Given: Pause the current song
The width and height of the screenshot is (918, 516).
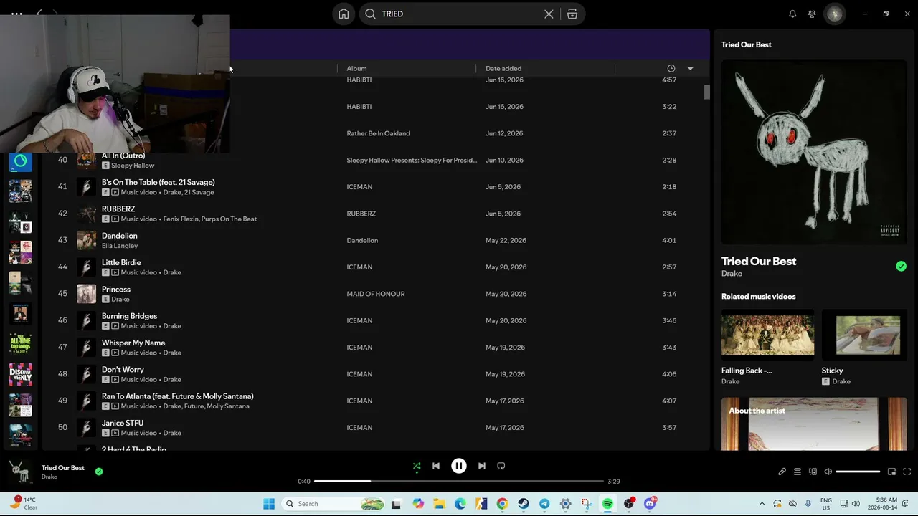Looking at the screenshot, I should (459, 466).
